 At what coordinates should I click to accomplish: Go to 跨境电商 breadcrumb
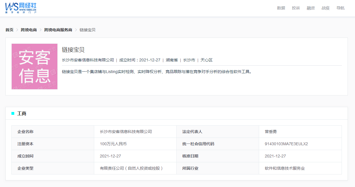(29, 30)
